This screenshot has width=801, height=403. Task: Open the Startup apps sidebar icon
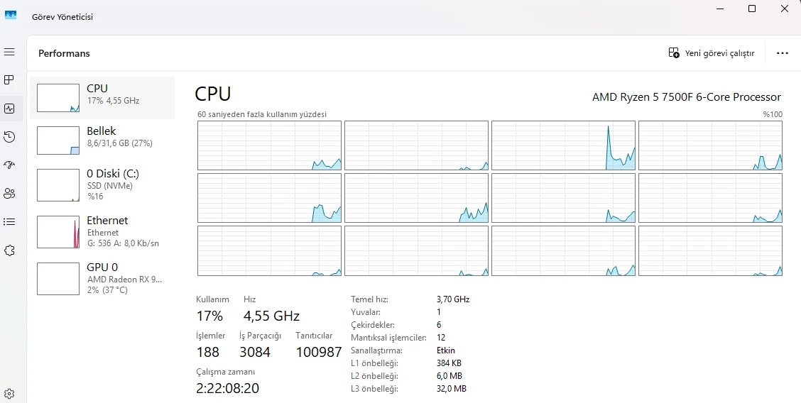pos(9,165)
